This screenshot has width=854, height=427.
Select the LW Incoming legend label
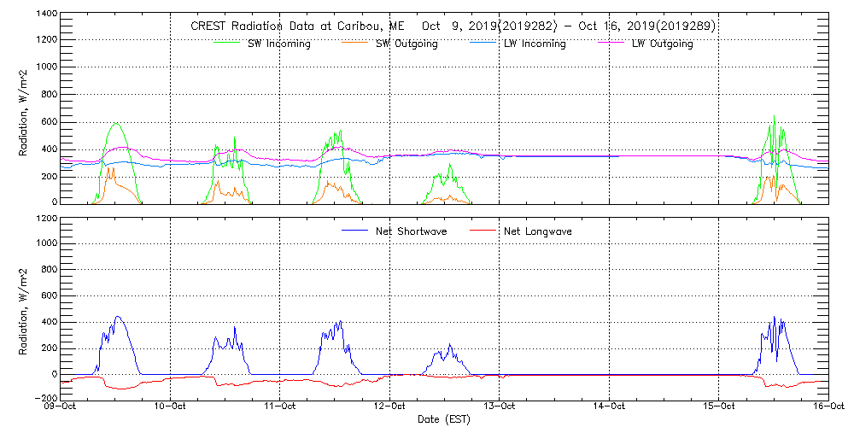click(x=534, y=44)
